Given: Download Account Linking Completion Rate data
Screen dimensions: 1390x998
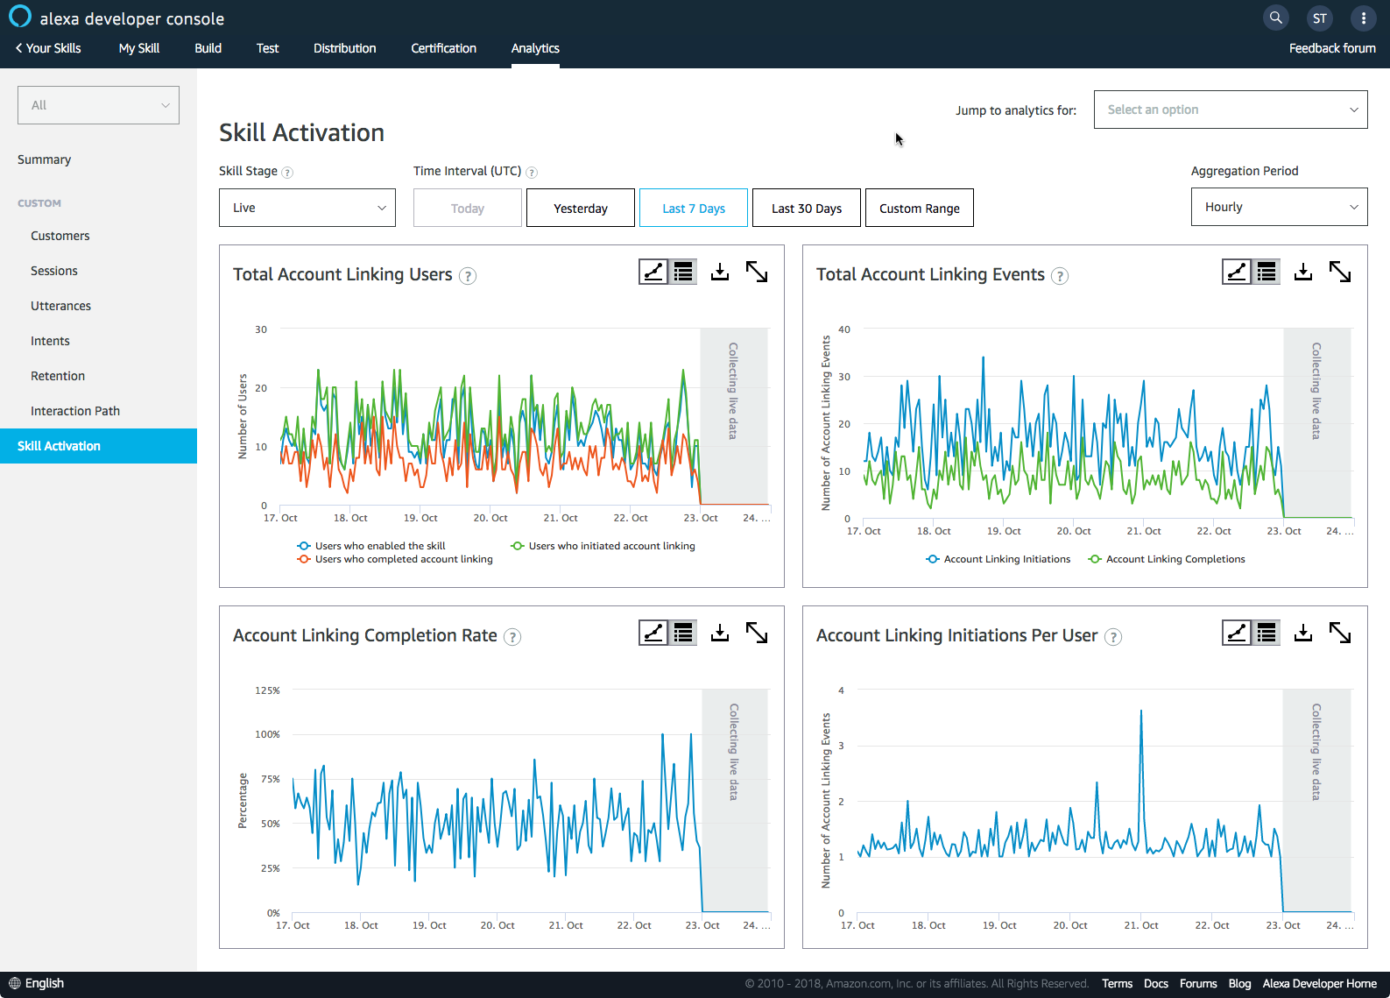Looking at the screenshot, I should (719, 633).
